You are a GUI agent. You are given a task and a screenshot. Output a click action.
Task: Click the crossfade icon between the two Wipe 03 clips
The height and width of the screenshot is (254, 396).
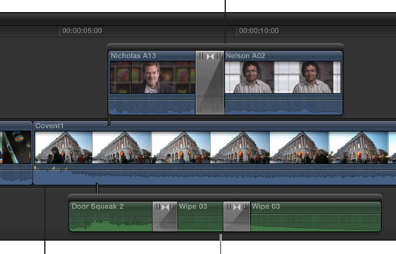237,207
